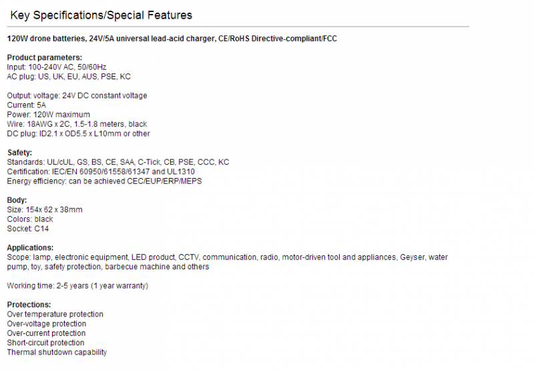Click the Size 154x 62 x 38mm line
This screenshot has width=534, height=372.
click(45, 210)
